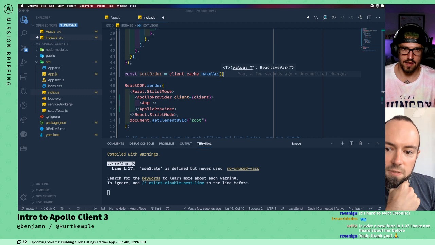Click the blue search-circle icon in editor toolbar
435x245 pixels.
pos(325,18)
